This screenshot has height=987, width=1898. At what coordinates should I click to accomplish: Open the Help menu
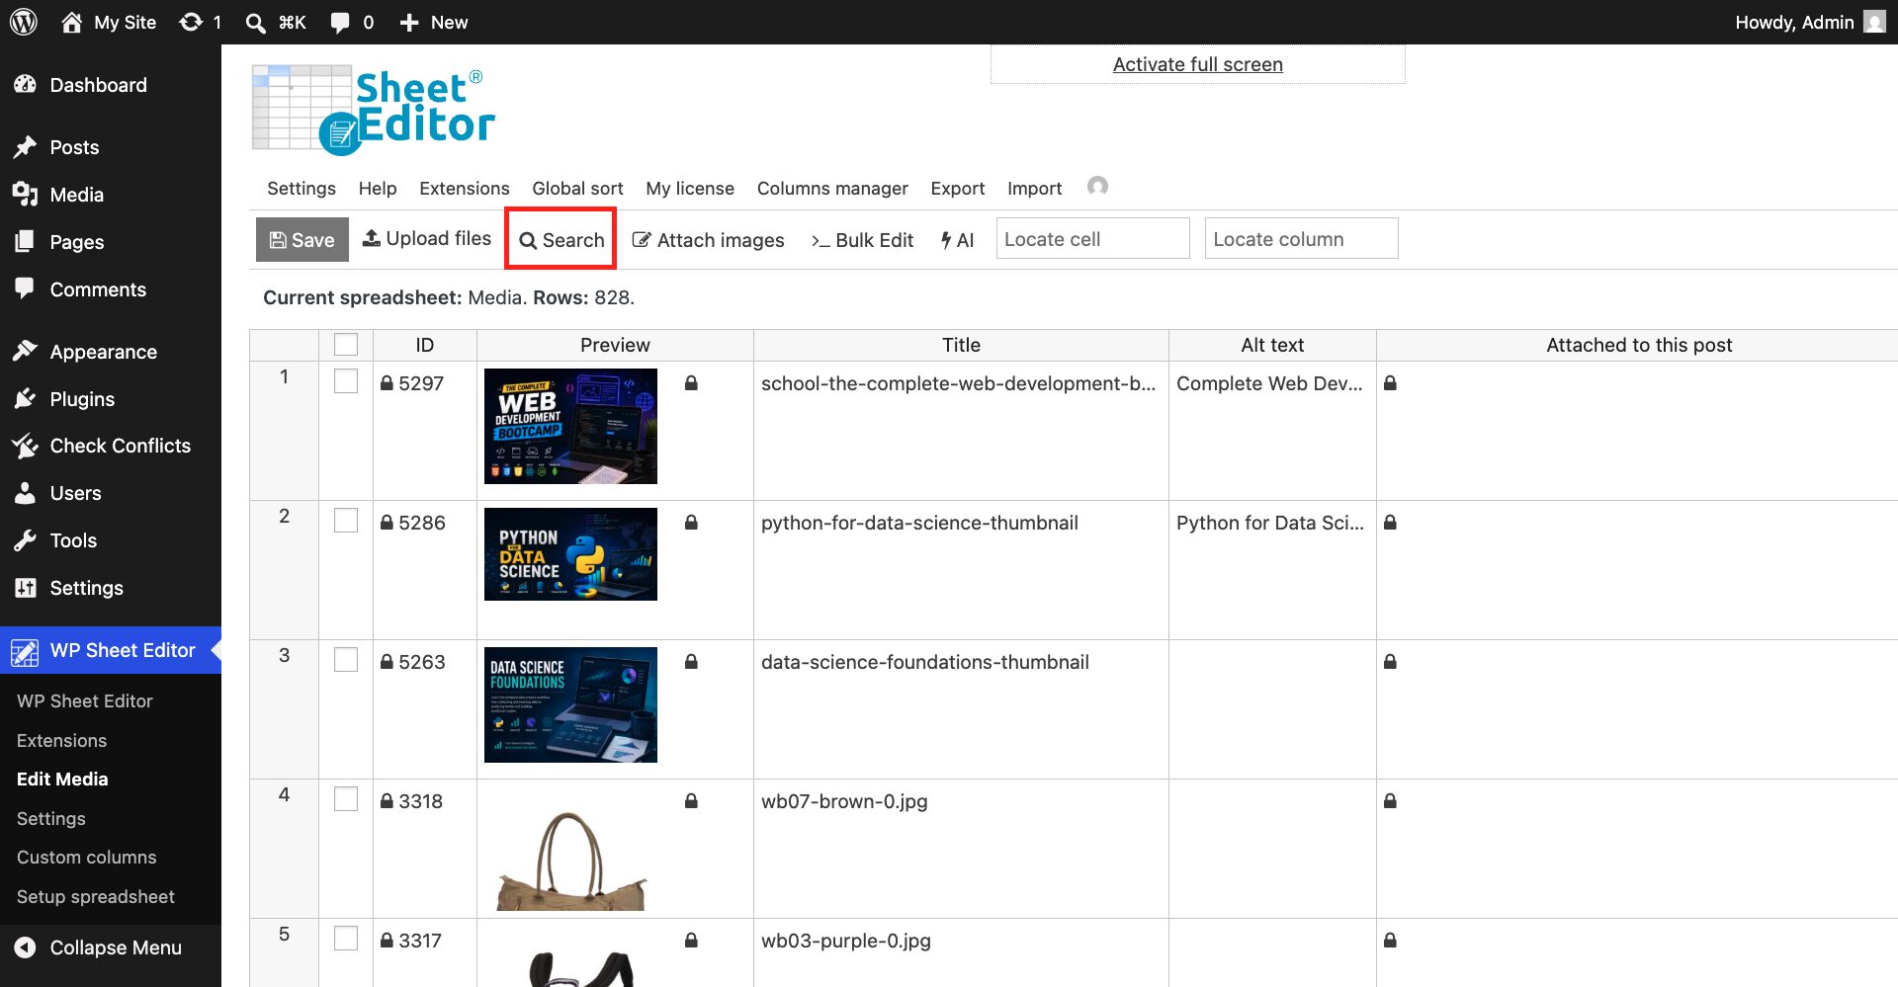tap(378, 188)
